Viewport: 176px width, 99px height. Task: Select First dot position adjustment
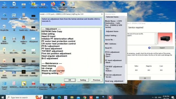point(56,54)
